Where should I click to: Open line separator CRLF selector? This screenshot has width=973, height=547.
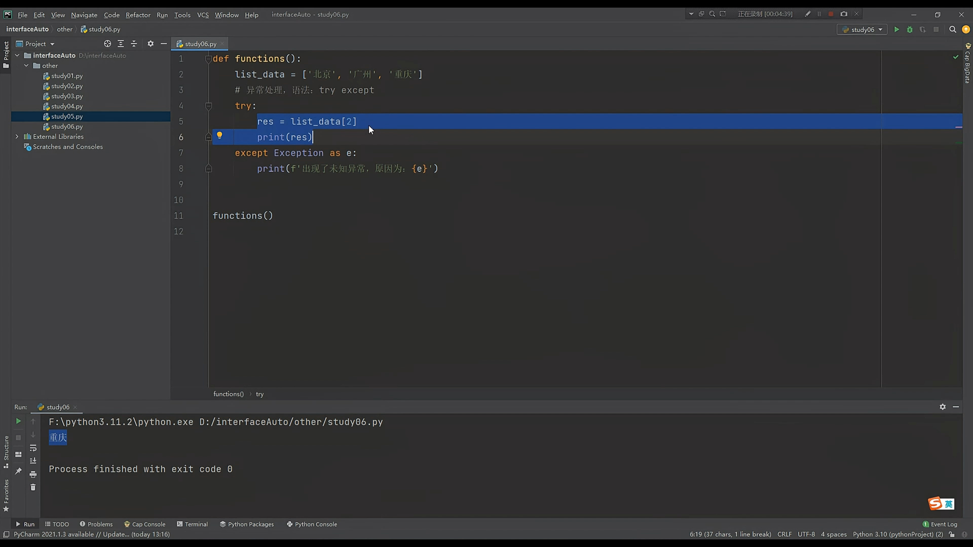click(x=784, y=534)
